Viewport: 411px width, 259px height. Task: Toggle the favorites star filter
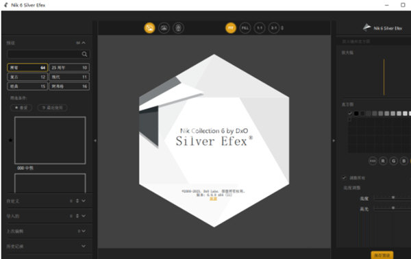(x=21, y=108)
